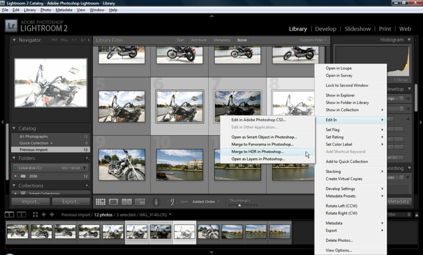Click the filmstrip grid shortcut icon
This screenshot has height=255, width=423.
click(x=35, y=214)
